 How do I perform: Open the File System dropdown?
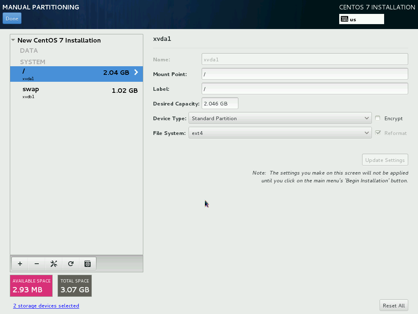click(x=280, y=133)
